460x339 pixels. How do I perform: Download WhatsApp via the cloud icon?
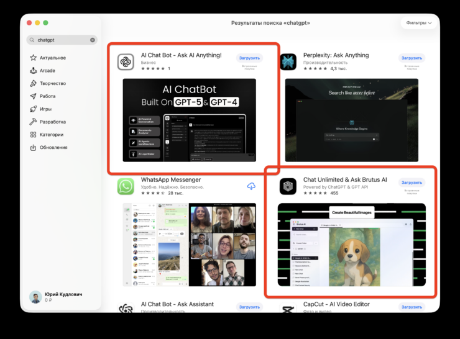click(251, 186)
